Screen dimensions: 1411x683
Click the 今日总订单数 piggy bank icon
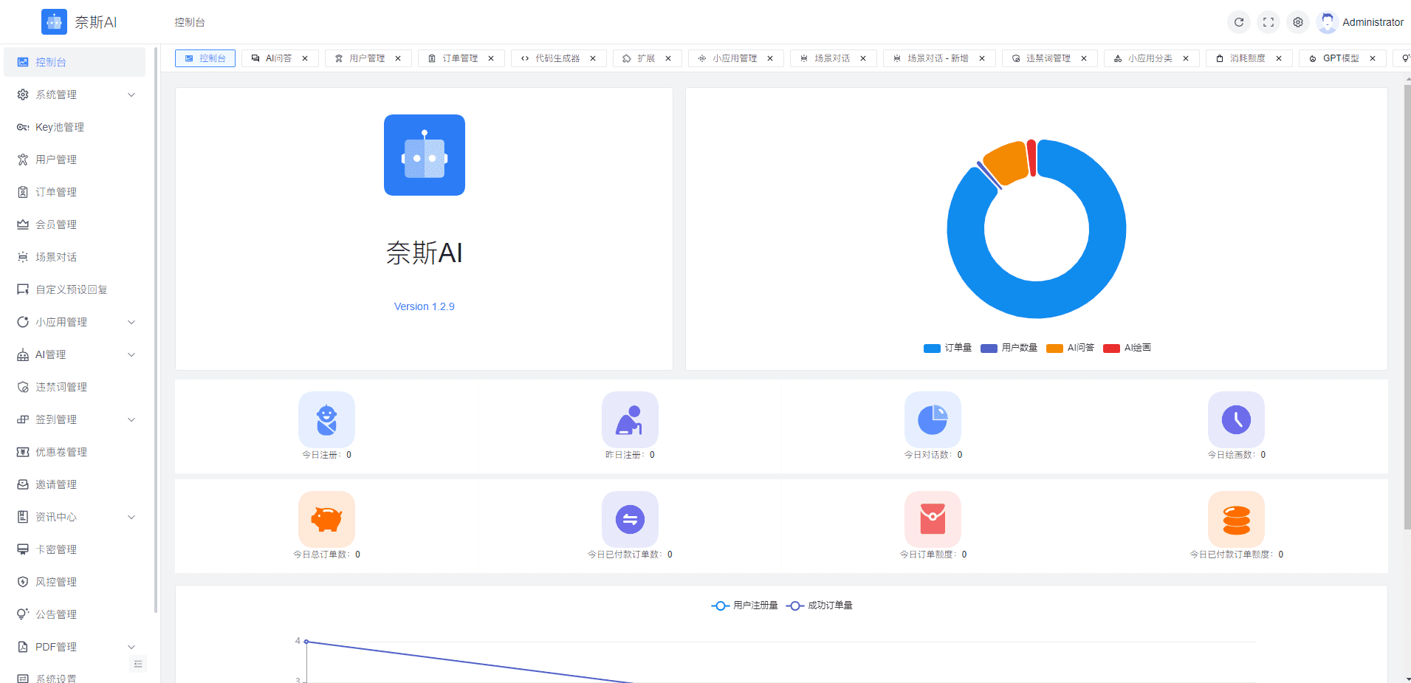pyautogui.click(x=326, y=519)
